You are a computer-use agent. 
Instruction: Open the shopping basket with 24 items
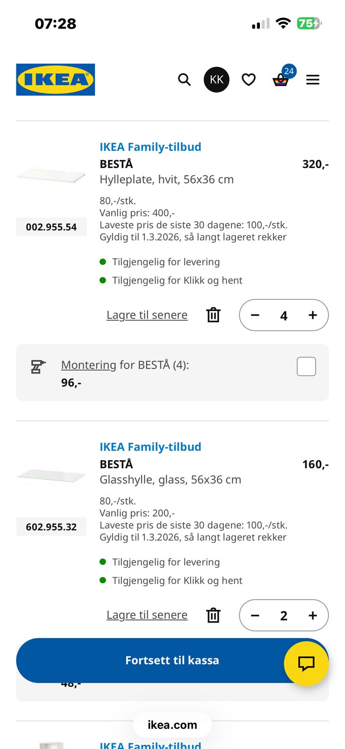281,80
